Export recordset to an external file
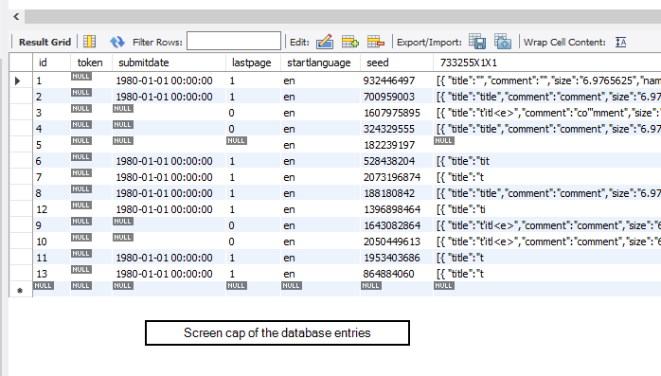 pyautogui.click(x=477, y=42)
